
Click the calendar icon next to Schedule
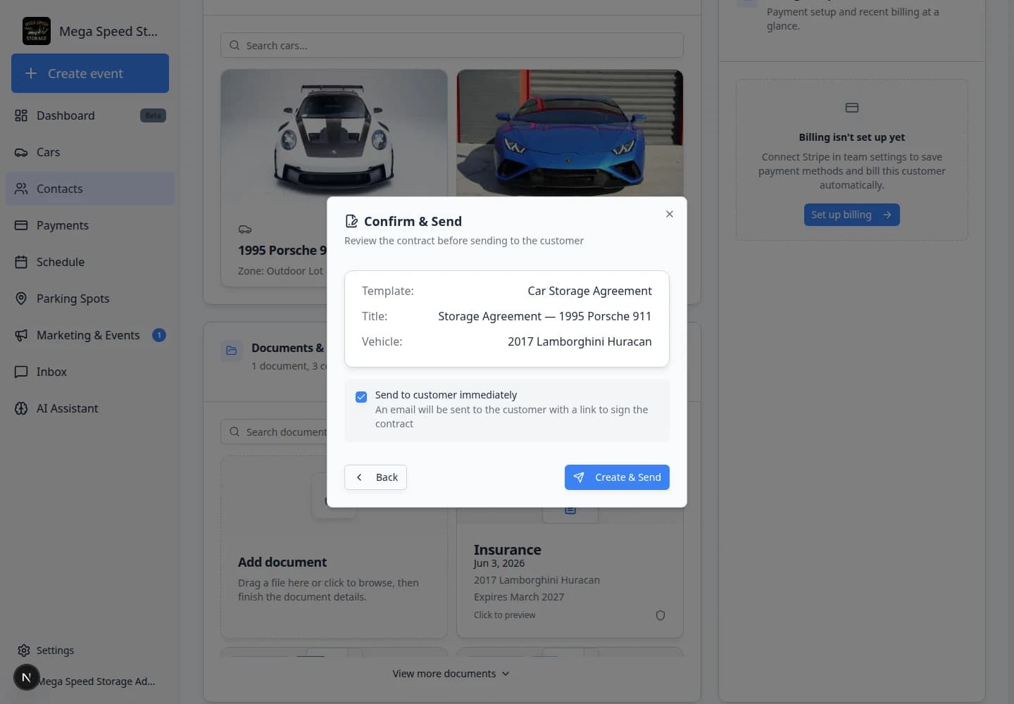(21, 262)
